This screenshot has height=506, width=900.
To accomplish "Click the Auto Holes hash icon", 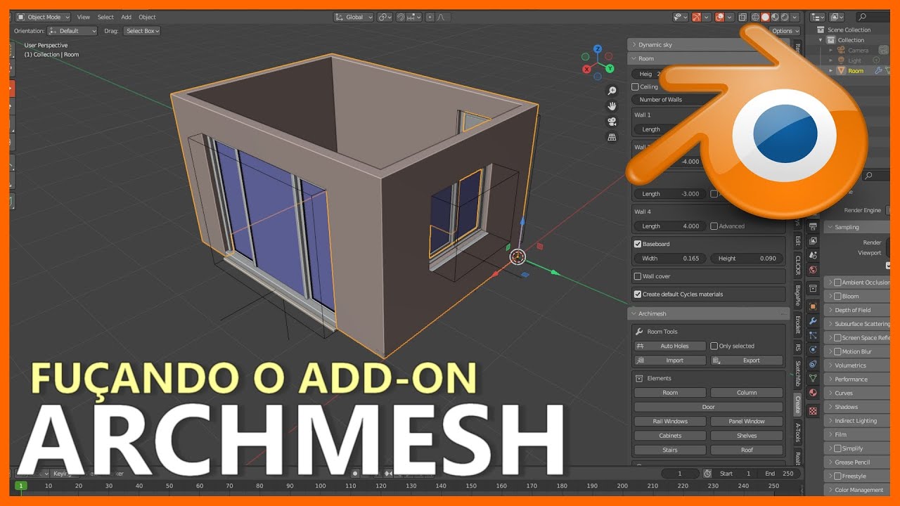I will (x=640, y=346).
